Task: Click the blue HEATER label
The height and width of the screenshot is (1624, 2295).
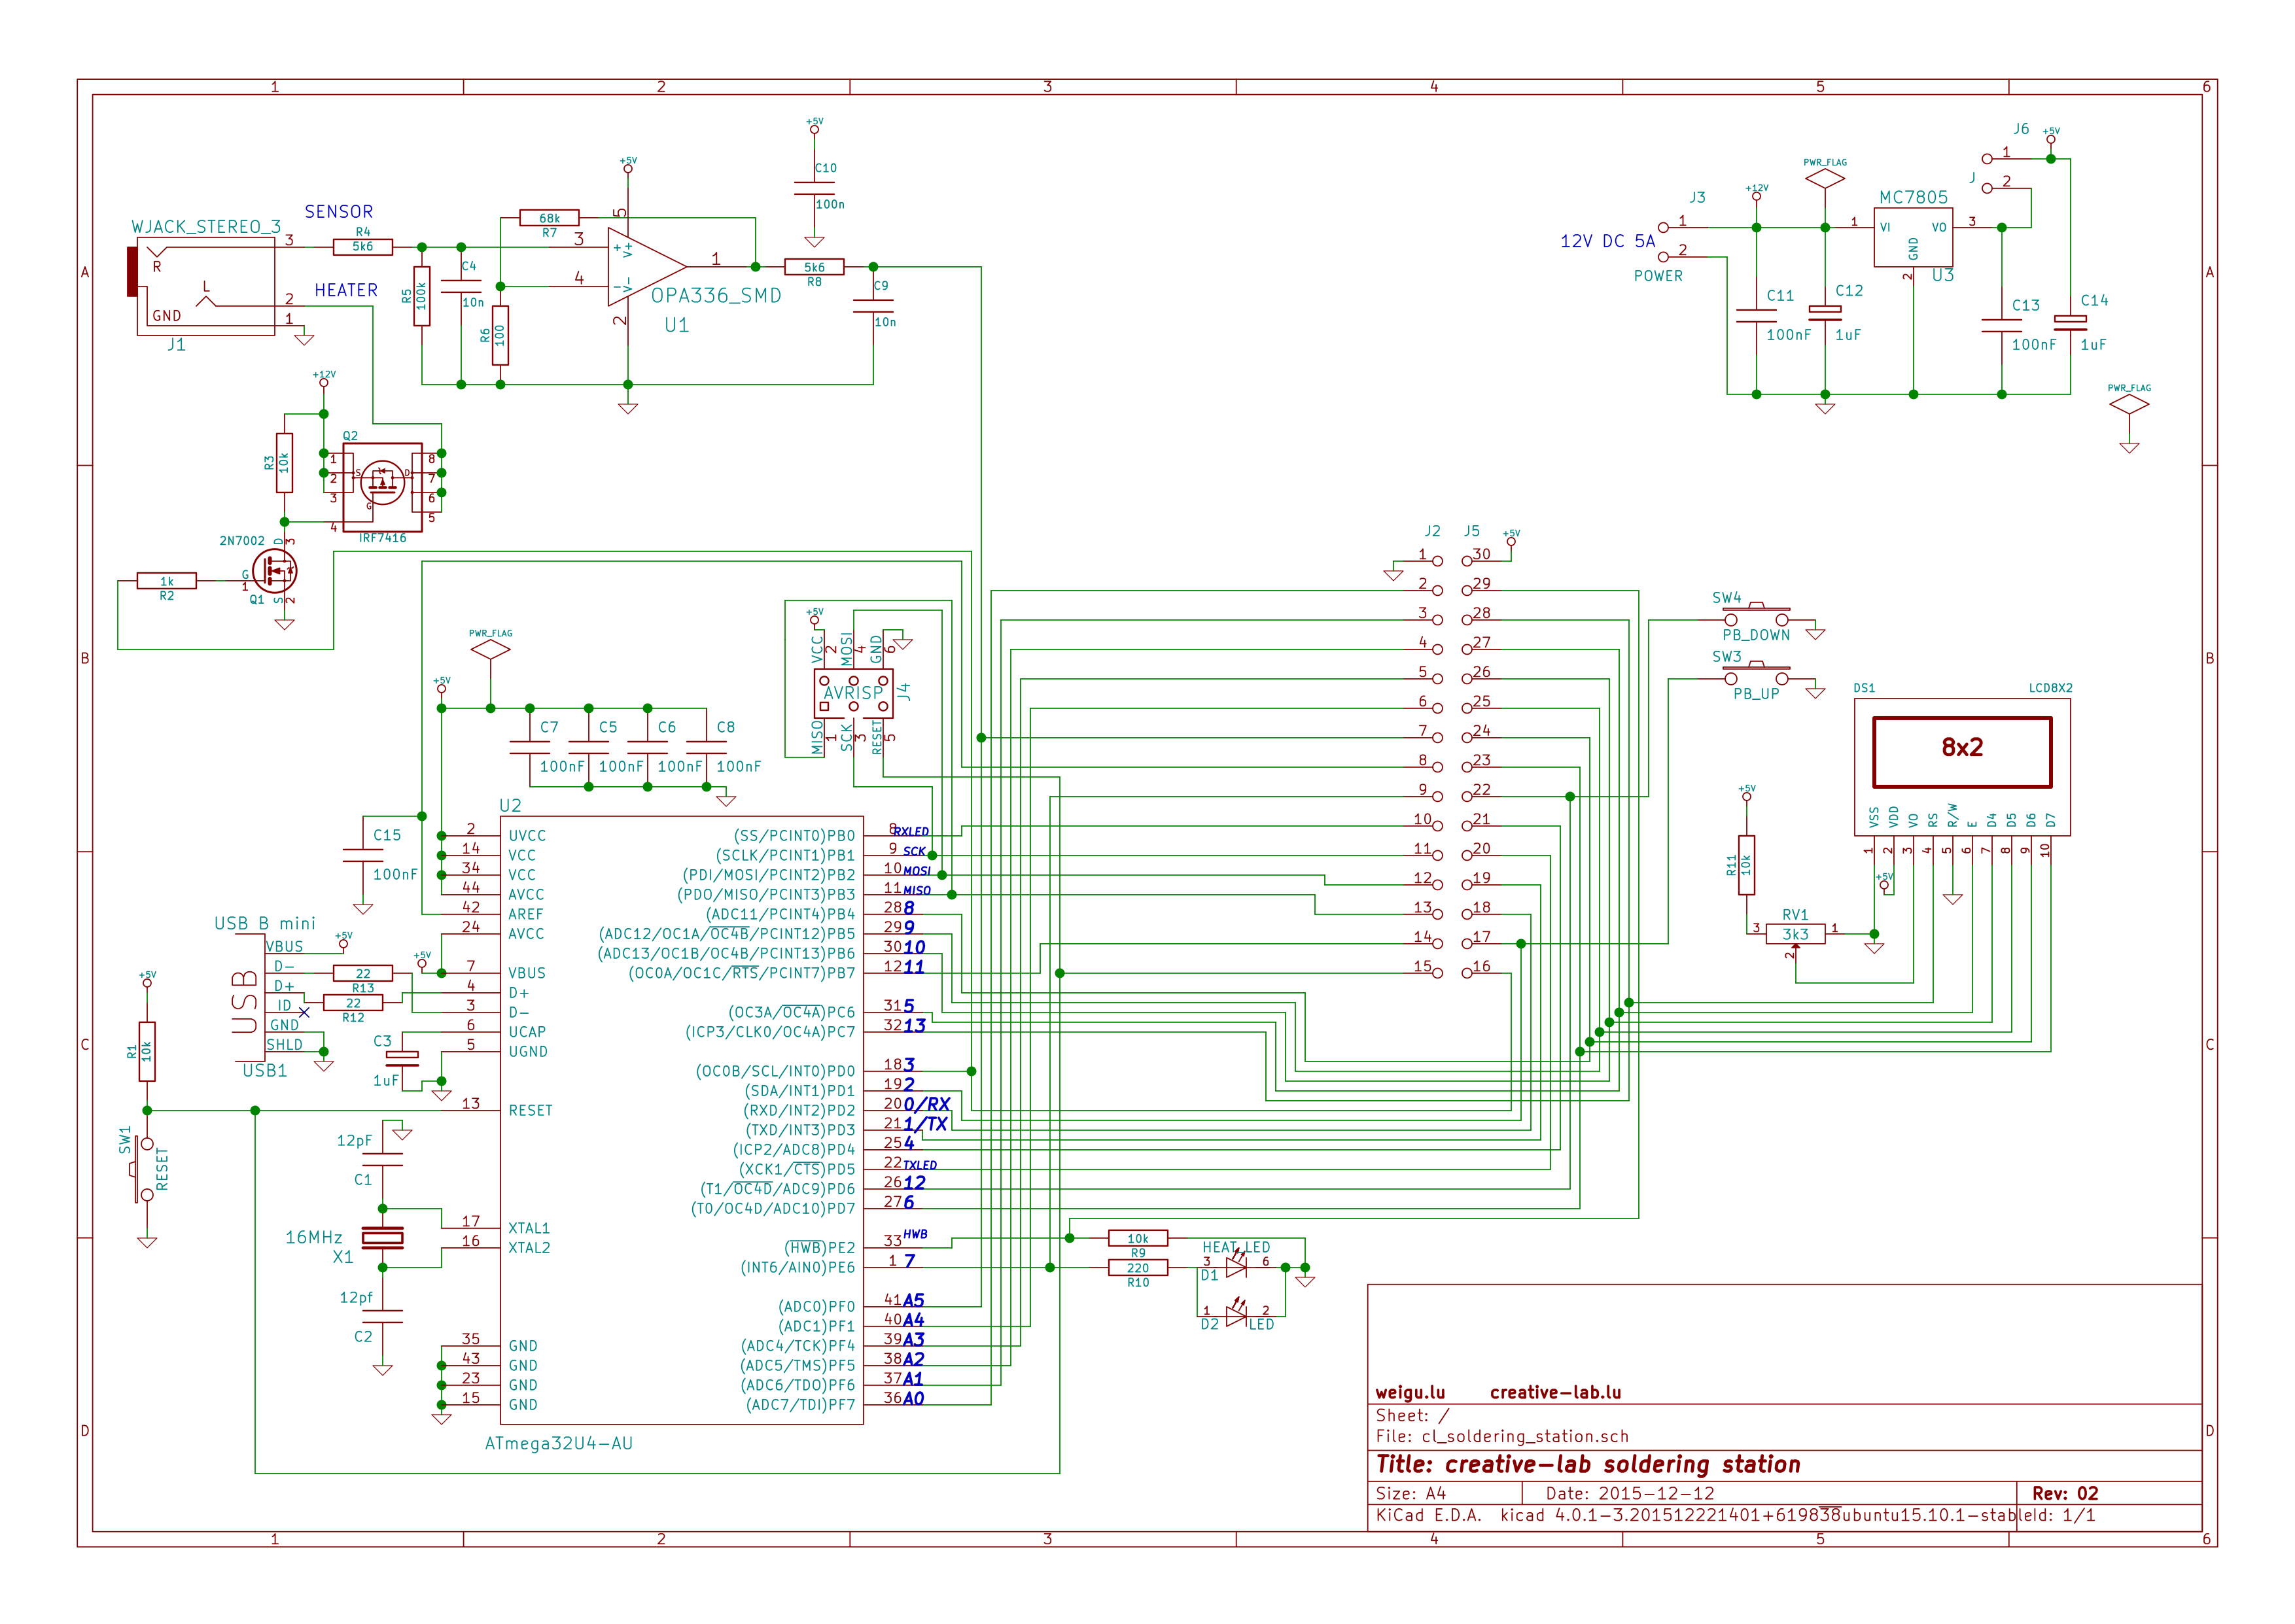Action: 346,290
